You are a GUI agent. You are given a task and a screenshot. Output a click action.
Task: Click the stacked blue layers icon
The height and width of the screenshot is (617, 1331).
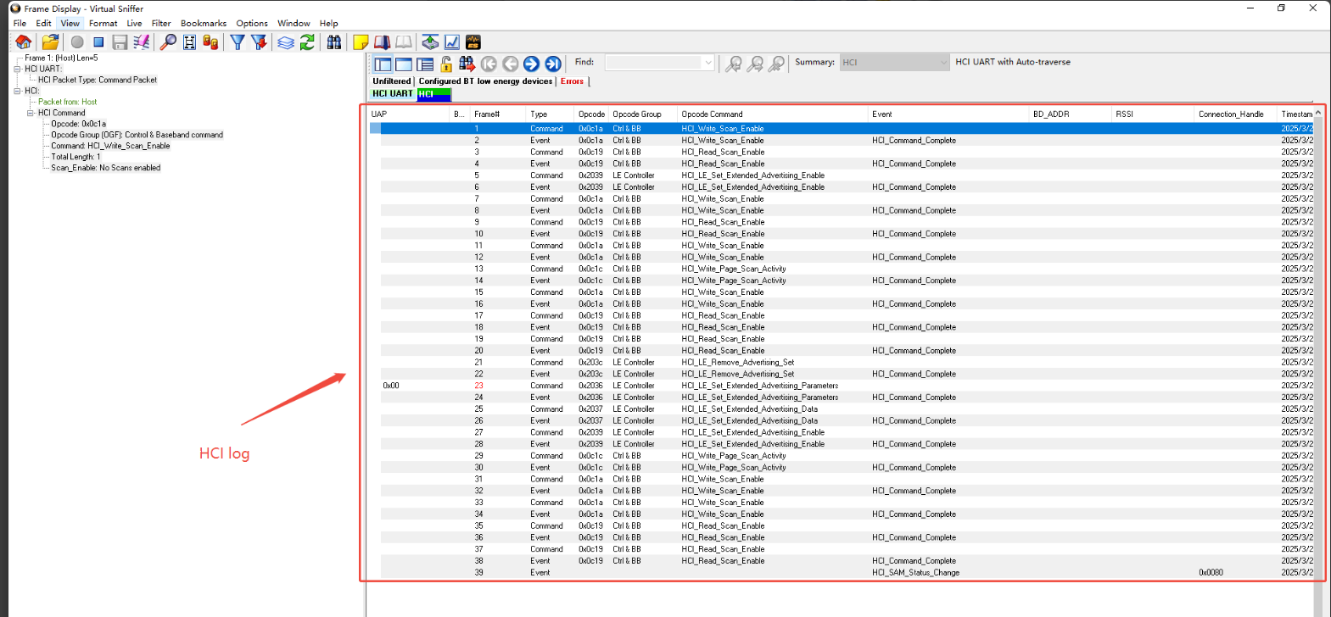[x=286, y=42]
